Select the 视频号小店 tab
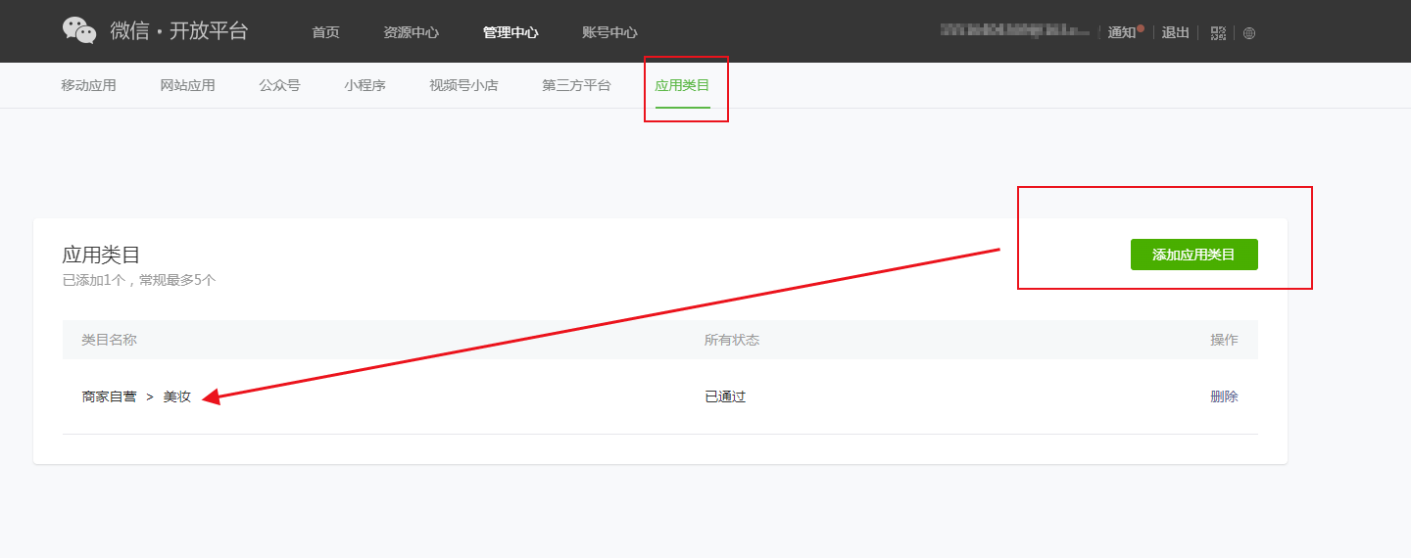 [463, 85]
